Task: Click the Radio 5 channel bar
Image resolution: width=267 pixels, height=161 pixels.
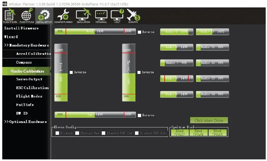Action: (x=177, y=32)
